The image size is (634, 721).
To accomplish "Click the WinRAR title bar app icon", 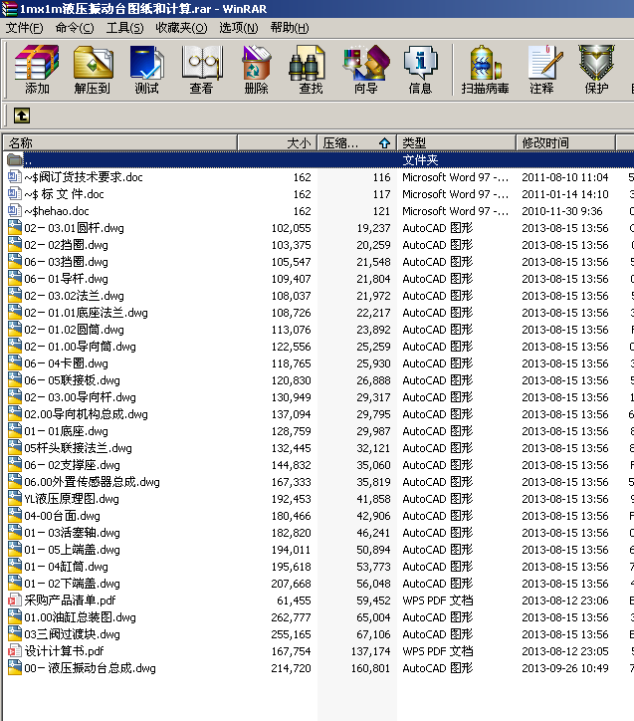I will coord(9,9).
